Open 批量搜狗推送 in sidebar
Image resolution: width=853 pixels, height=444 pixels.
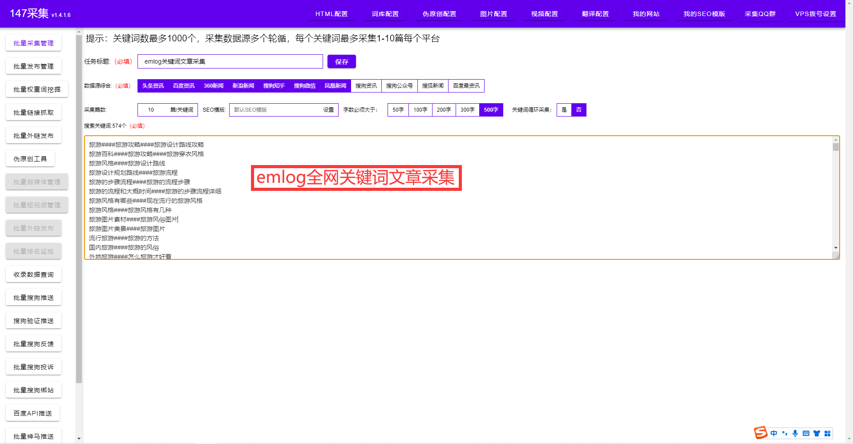tap(33, 298)
